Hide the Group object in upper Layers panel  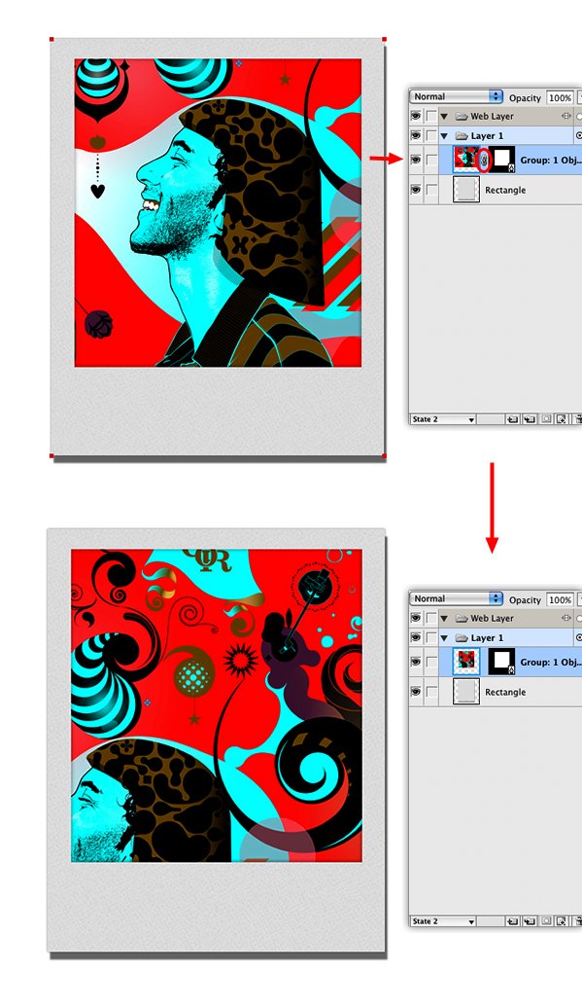[416, 160]
